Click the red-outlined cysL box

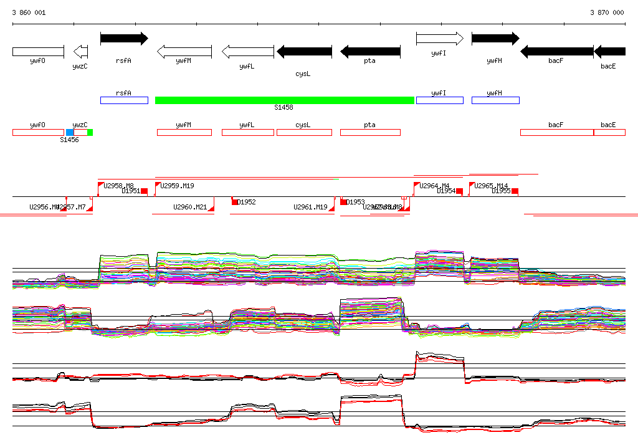coord(304,132)
